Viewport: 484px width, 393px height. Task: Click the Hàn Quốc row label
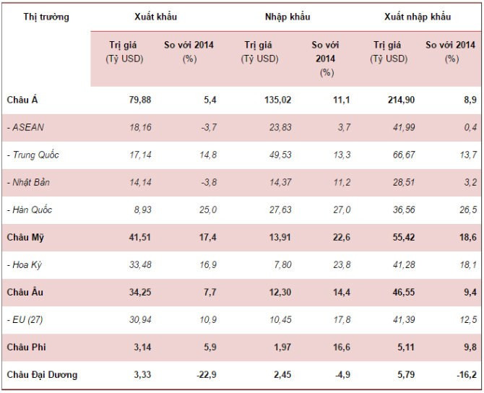[x=29, y=210]
